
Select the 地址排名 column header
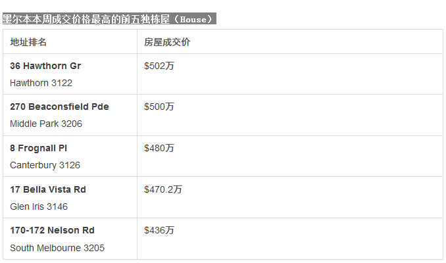click(x=28, y=42)
